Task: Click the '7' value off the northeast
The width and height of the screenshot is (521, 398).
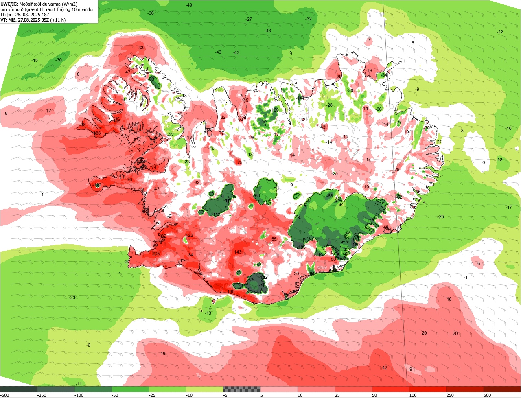Action: (369, 39)
